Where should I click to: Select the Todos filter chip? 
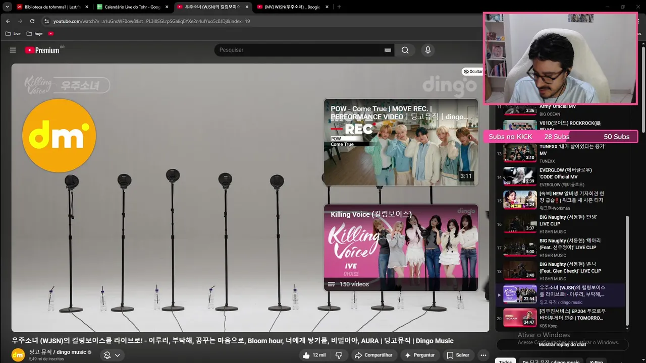point(505,361)
